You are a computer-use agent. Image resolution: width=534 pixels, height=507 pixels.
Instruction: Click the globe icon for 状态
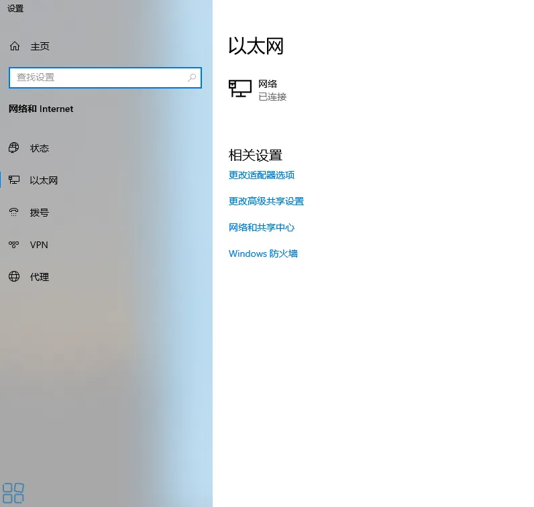click(x=13, y=148)
